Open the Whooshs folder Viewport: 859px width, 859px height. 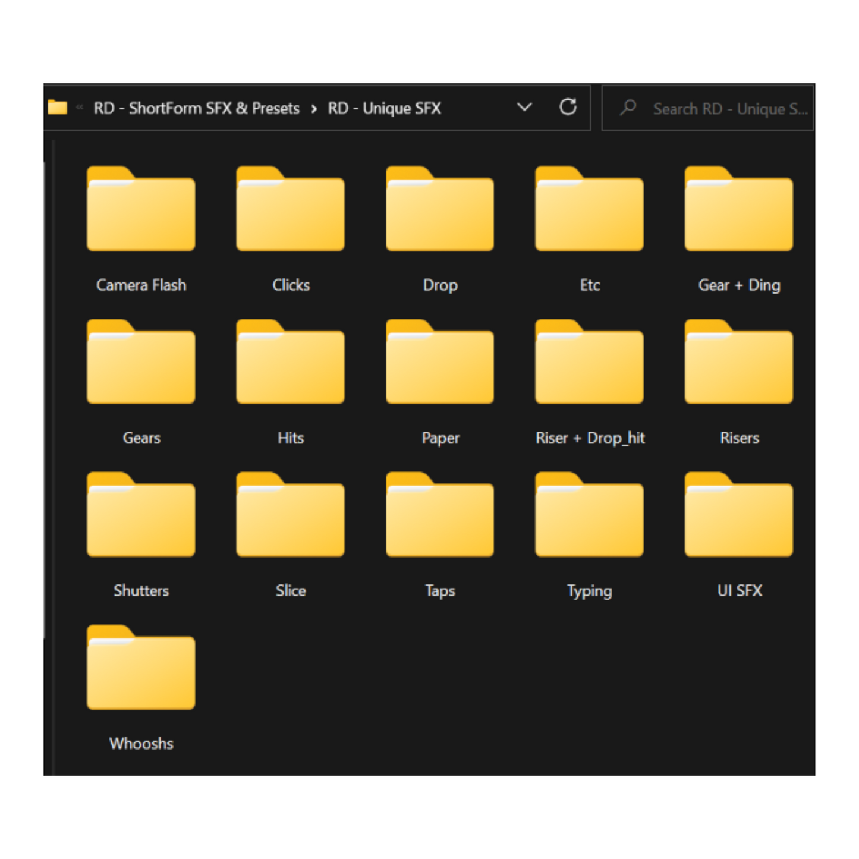(x=141, y=668)
